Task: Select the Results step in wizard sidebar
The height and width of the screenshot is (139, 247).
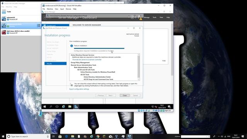Action: tap(56, 63)
